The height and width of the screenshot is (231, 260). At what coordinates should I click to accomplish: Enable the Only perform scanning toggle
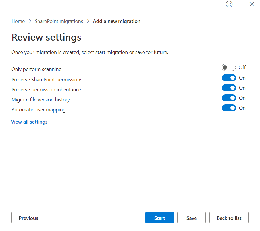click(x=229, y=68)
